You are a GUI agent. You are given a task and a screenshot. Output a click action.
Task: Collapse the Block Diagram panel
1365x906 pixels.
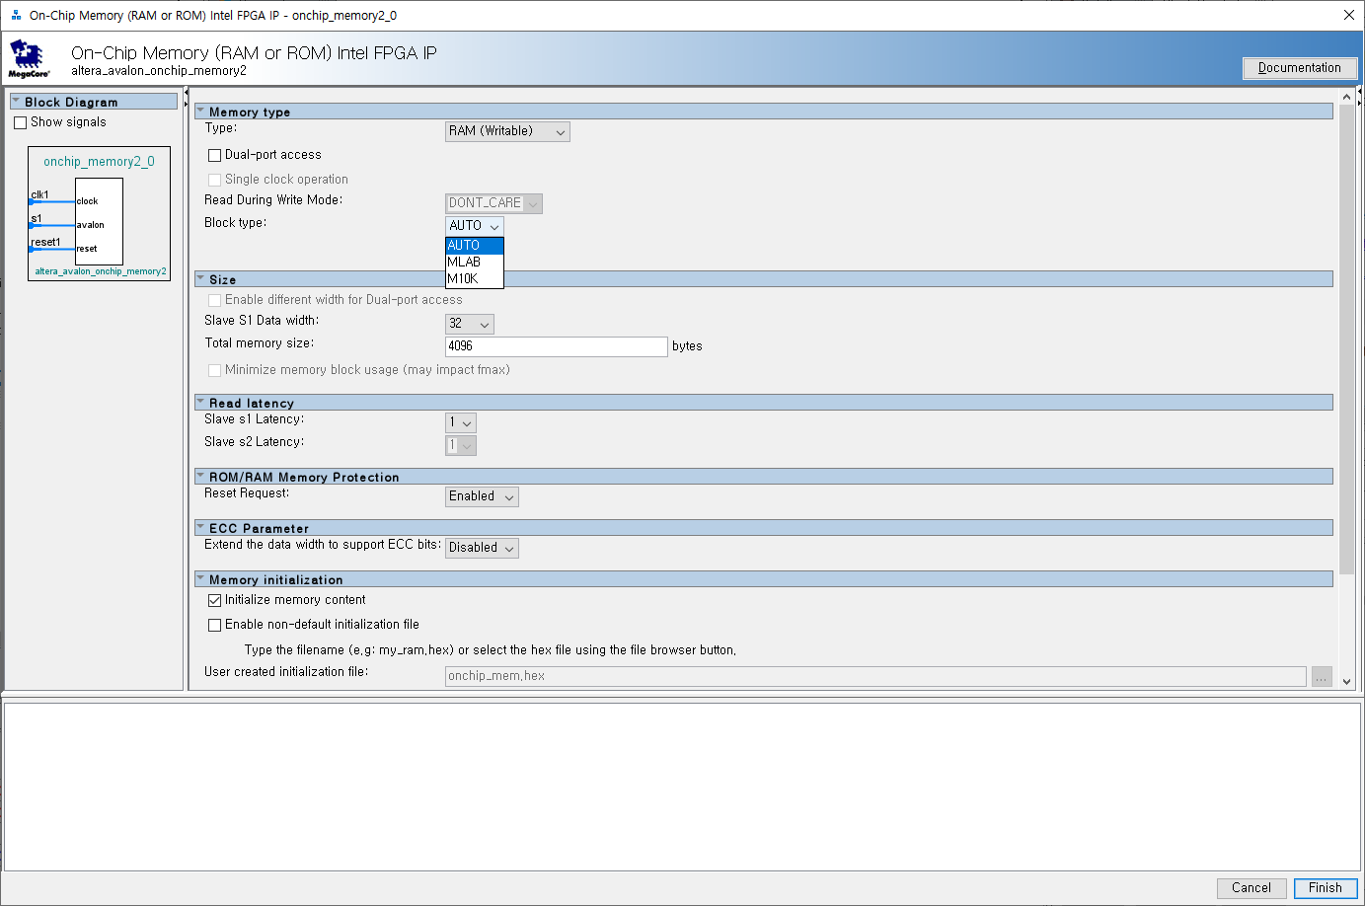tap(16, 102)
